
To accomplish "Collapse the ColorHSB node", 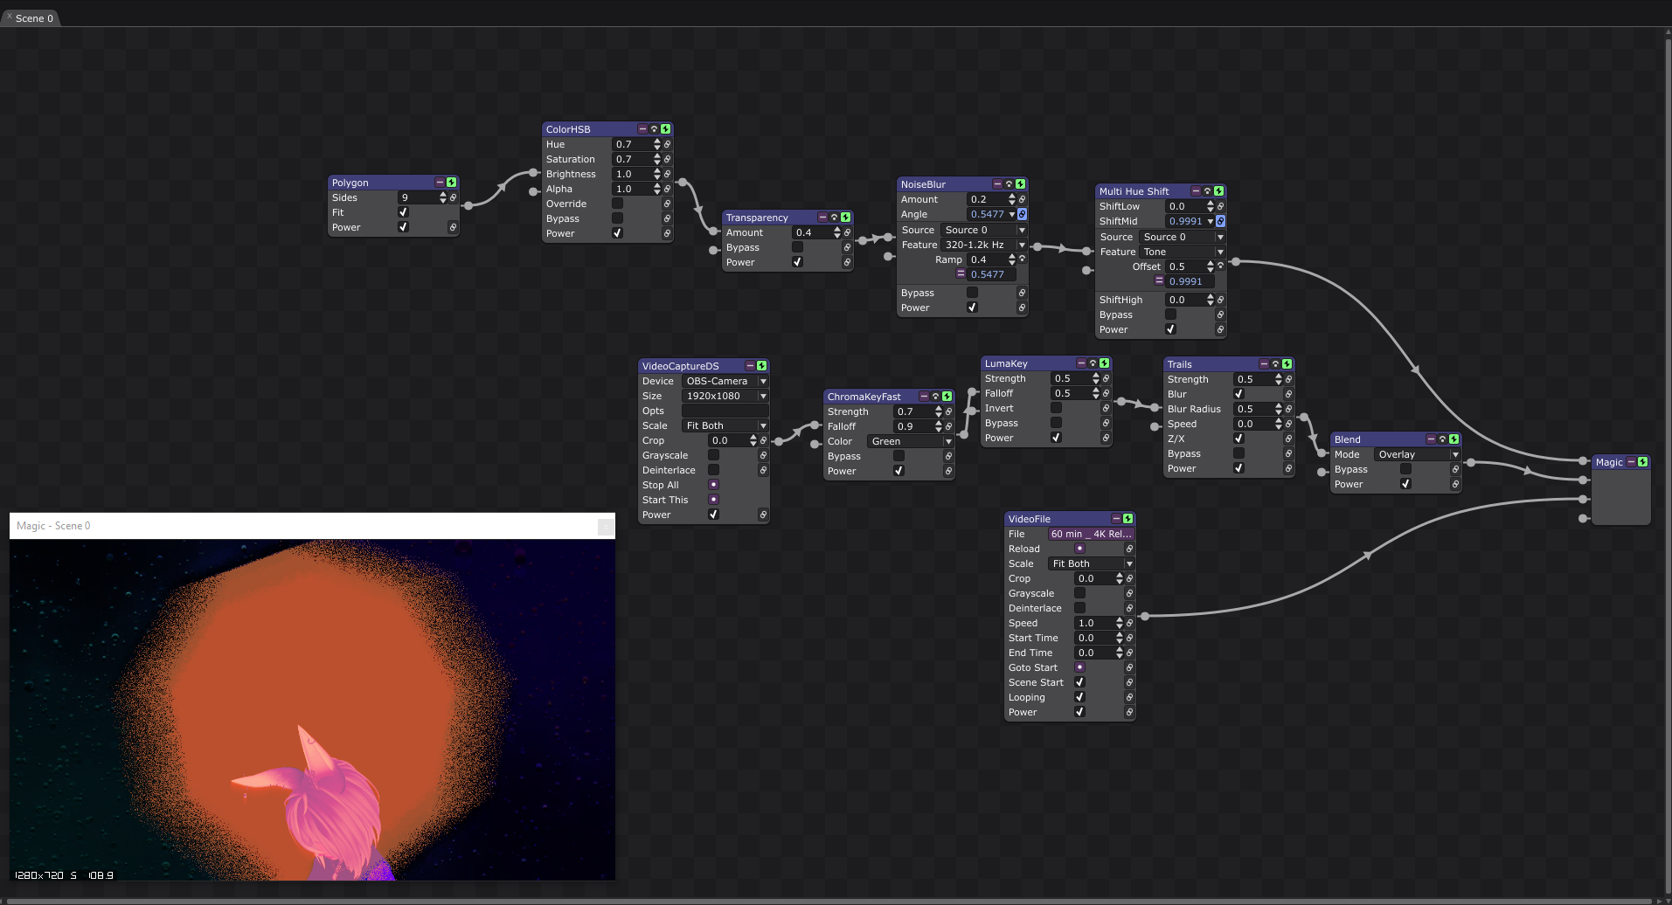I will click(642, 129).
